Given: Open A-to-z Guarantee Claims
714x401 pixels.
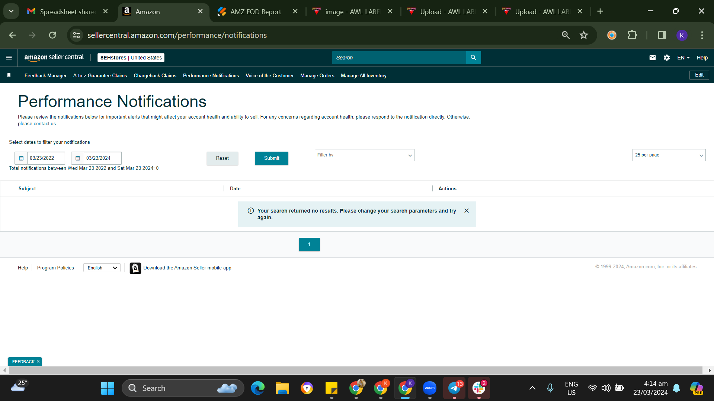Looking at the screenshot, I should [x=100, y=75].
